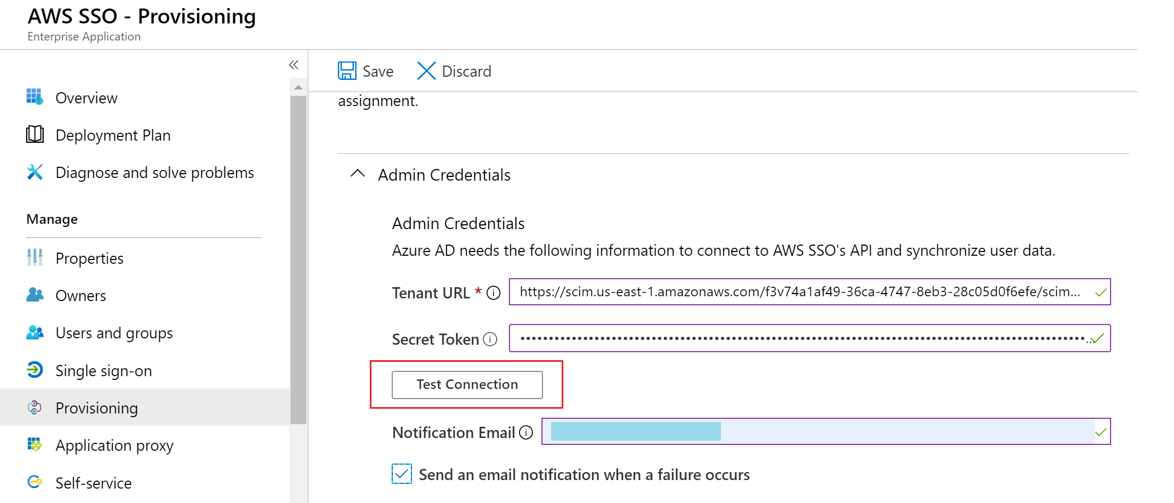
Task: Click the Overview grid icon
Action: point(35,97)
